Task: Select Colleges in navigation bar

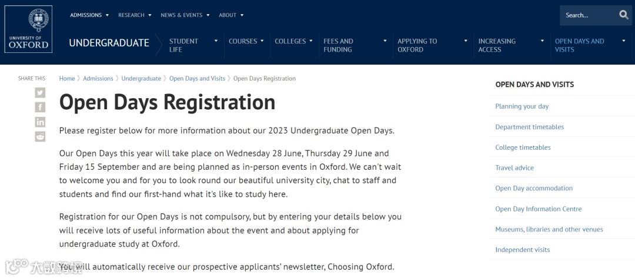Action: click(x=290, y=41)
